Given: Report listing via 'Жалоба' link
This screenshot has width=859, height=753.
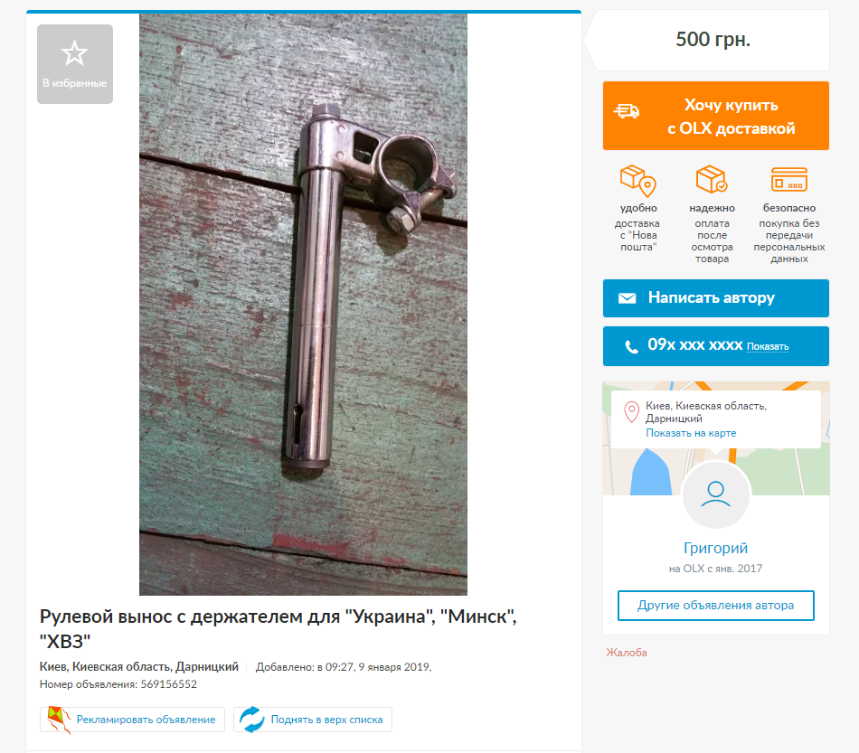Looking at the screenshot, I should pyautogui.click(x=627, y=653).
